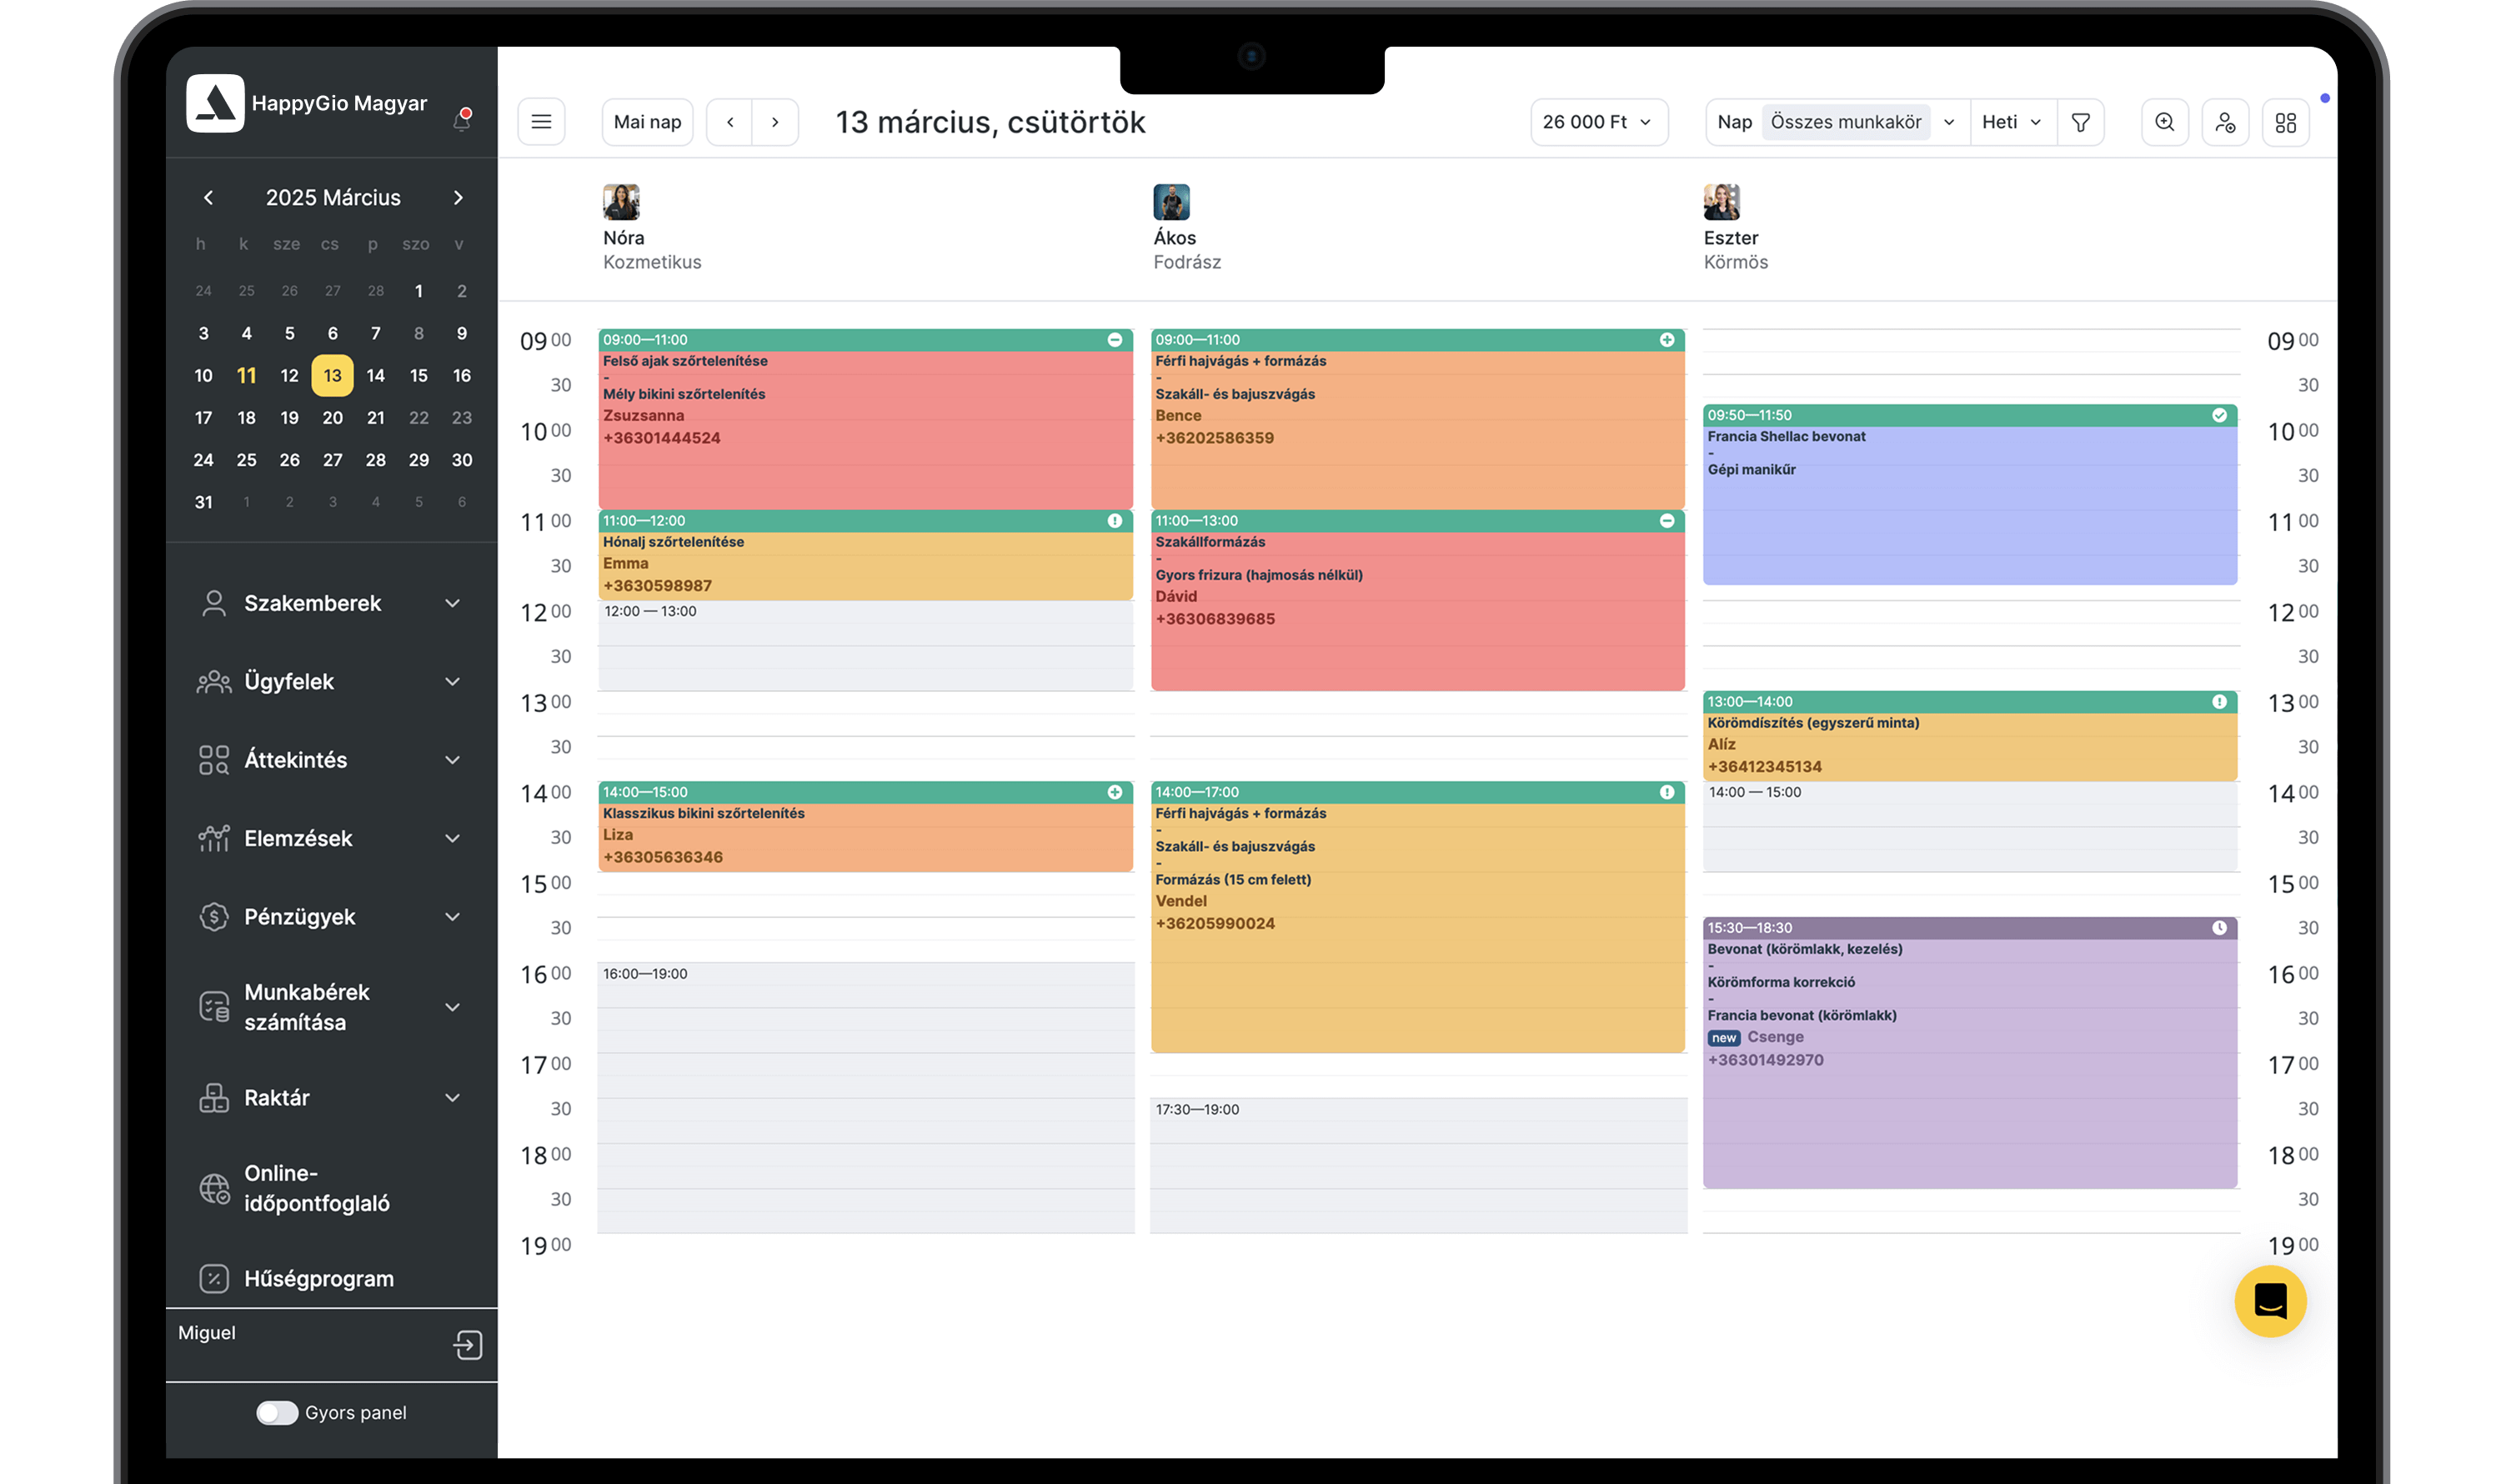Click the filter funnel icon

2080,122
